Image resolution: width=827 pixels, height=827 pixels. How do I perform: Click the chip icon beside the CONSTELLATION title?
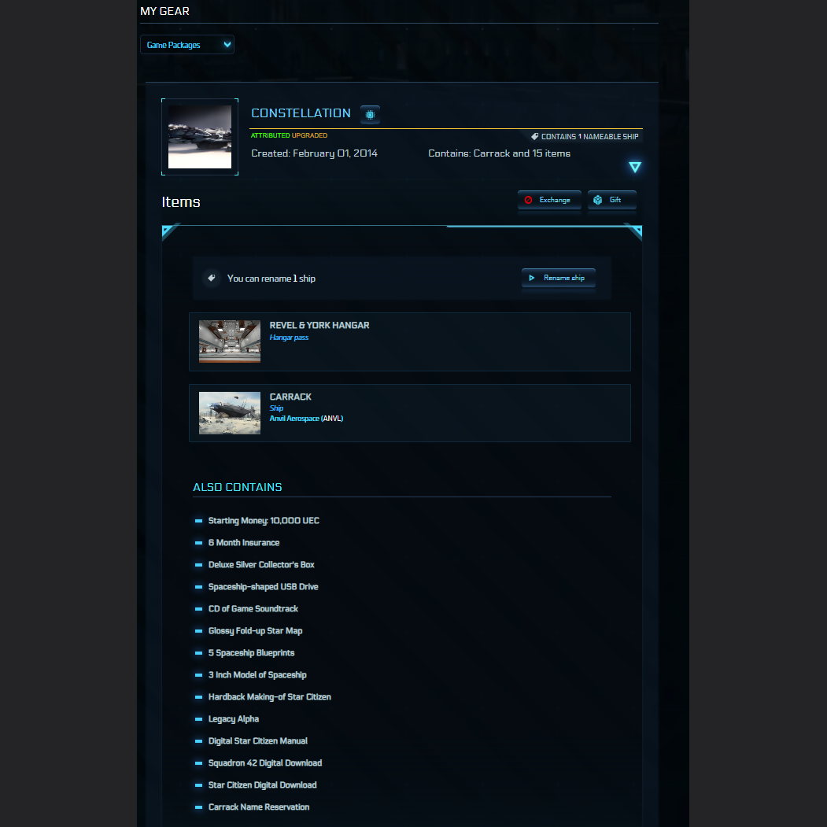point(370,114)
